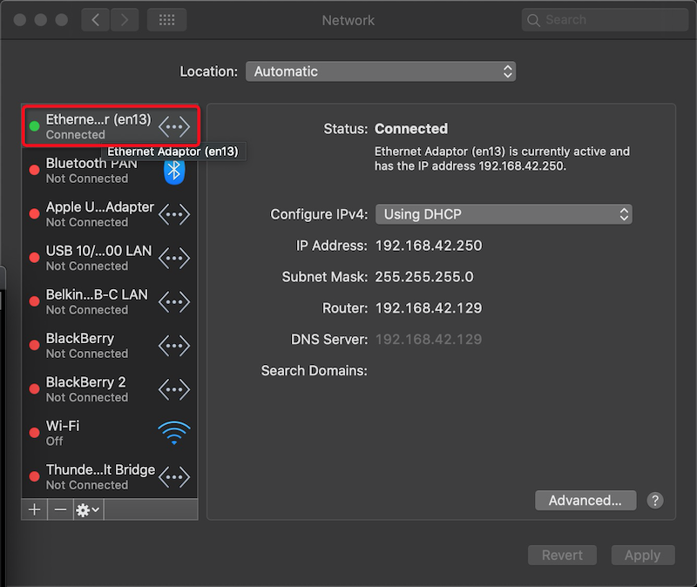Choose the Belkin USB-C LAN service

point(97,301)
